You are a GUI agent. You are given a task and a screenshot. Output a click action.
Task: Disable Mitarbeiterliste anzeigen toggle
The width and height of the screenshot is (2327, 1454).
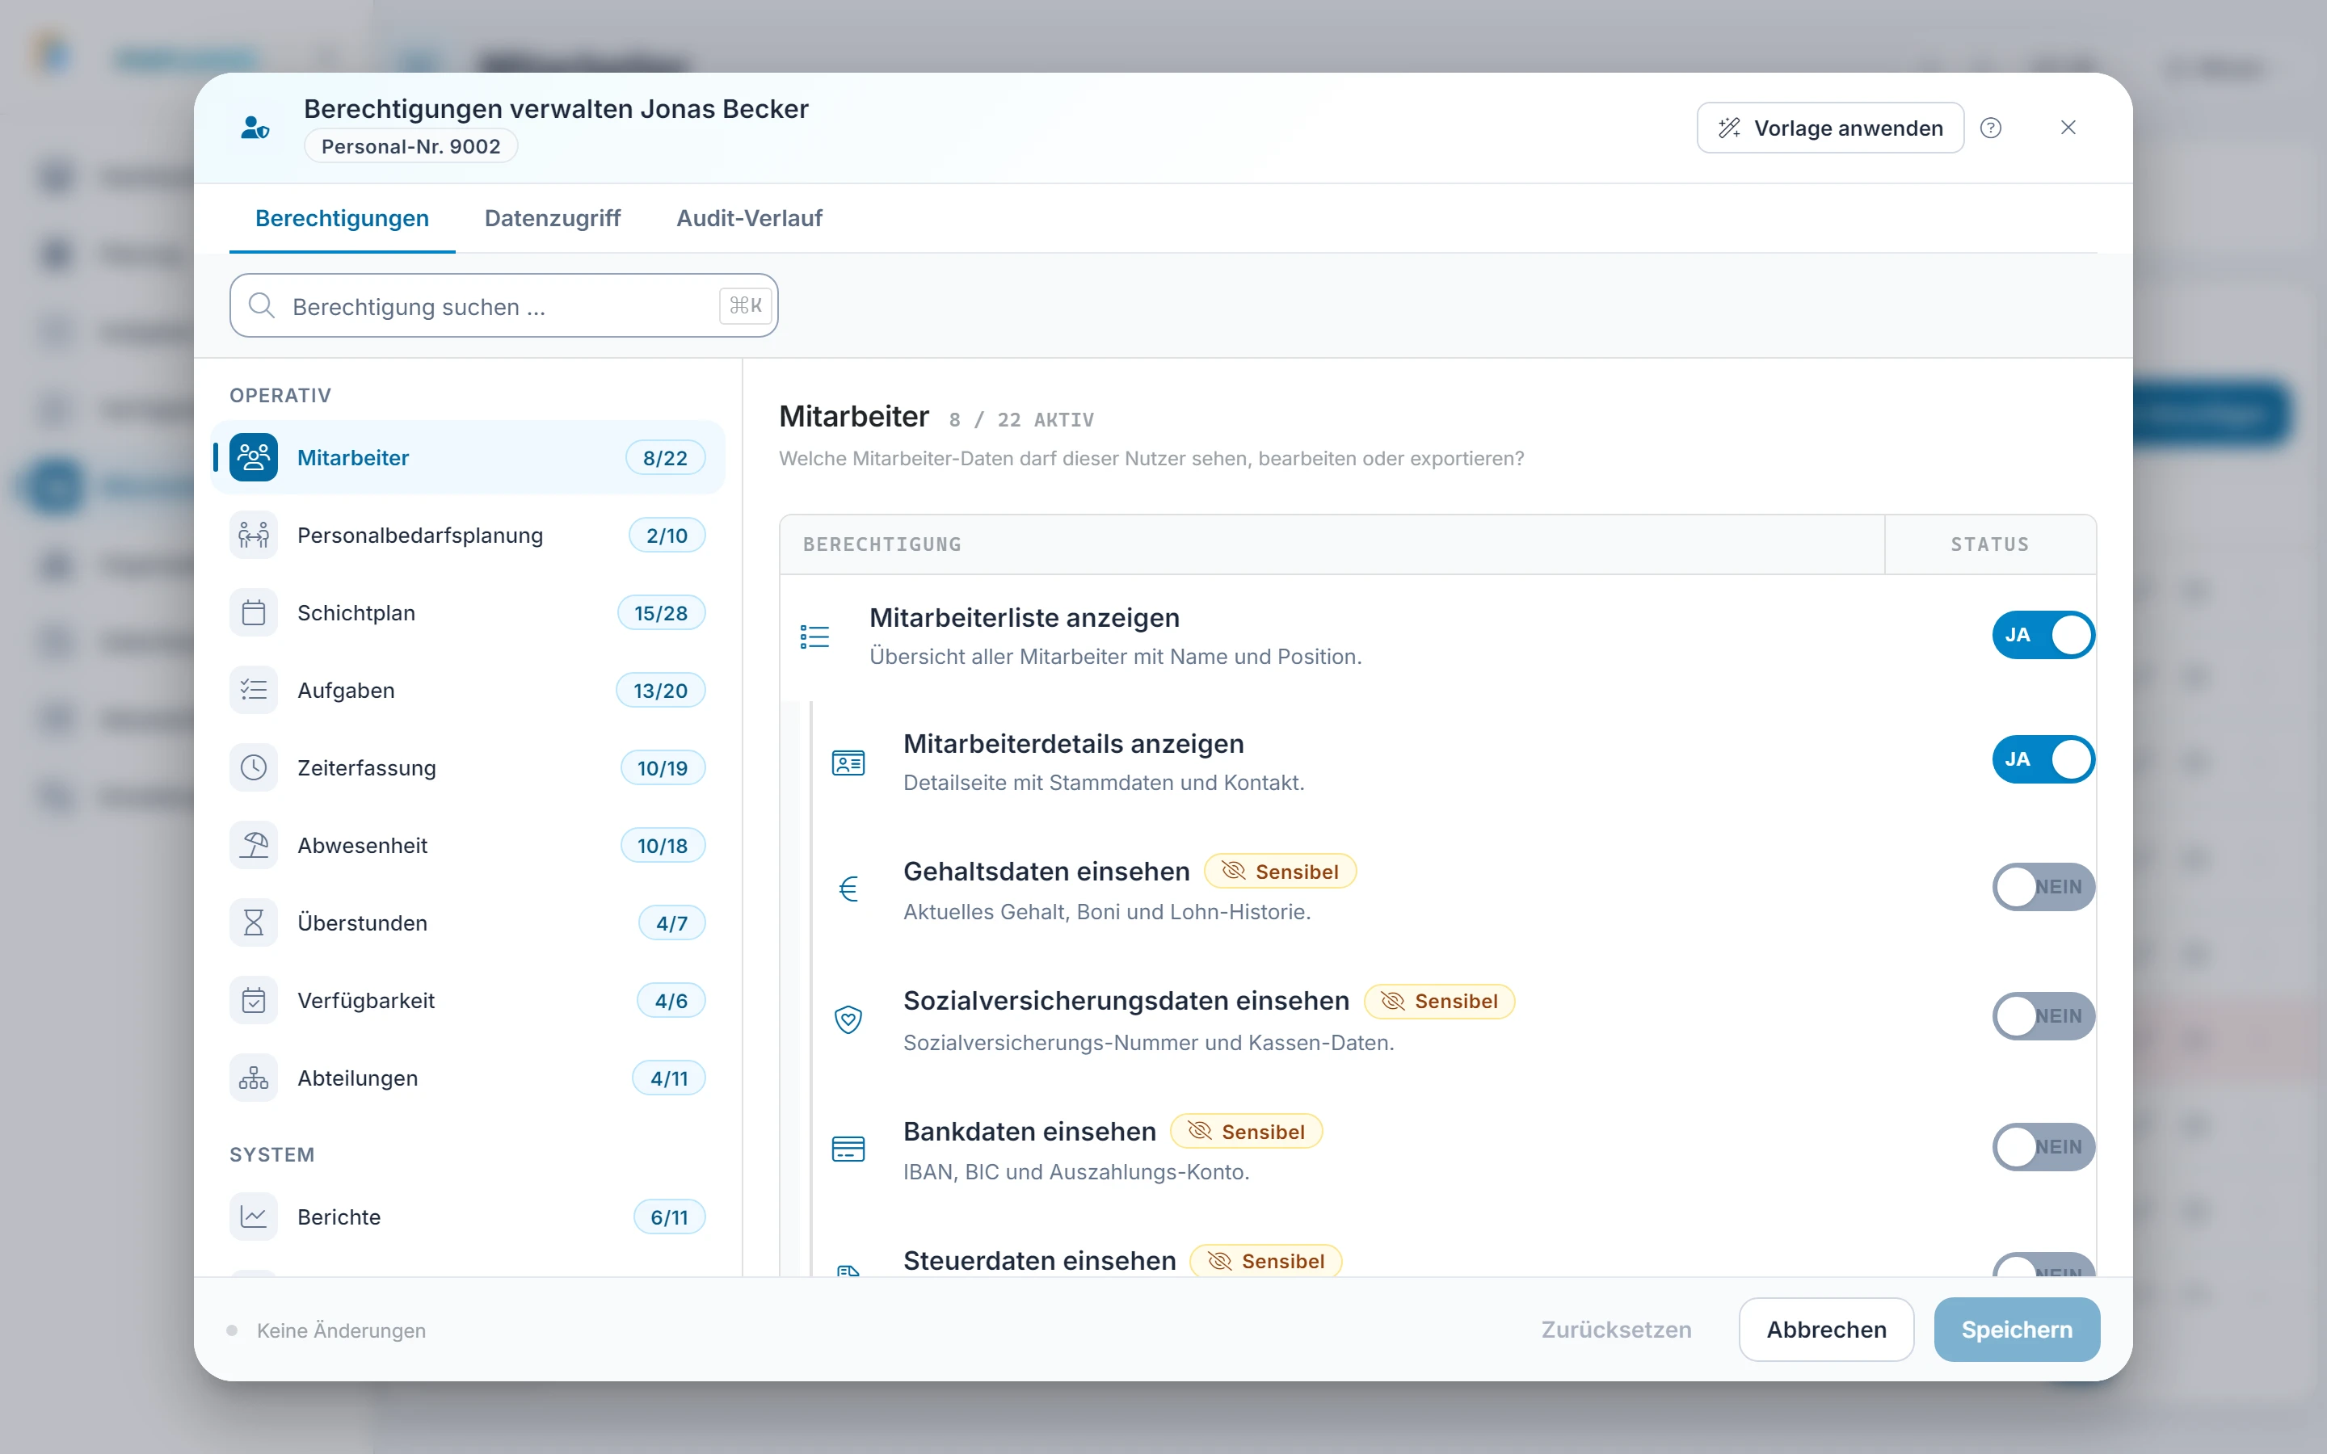tap(2043, 635)
